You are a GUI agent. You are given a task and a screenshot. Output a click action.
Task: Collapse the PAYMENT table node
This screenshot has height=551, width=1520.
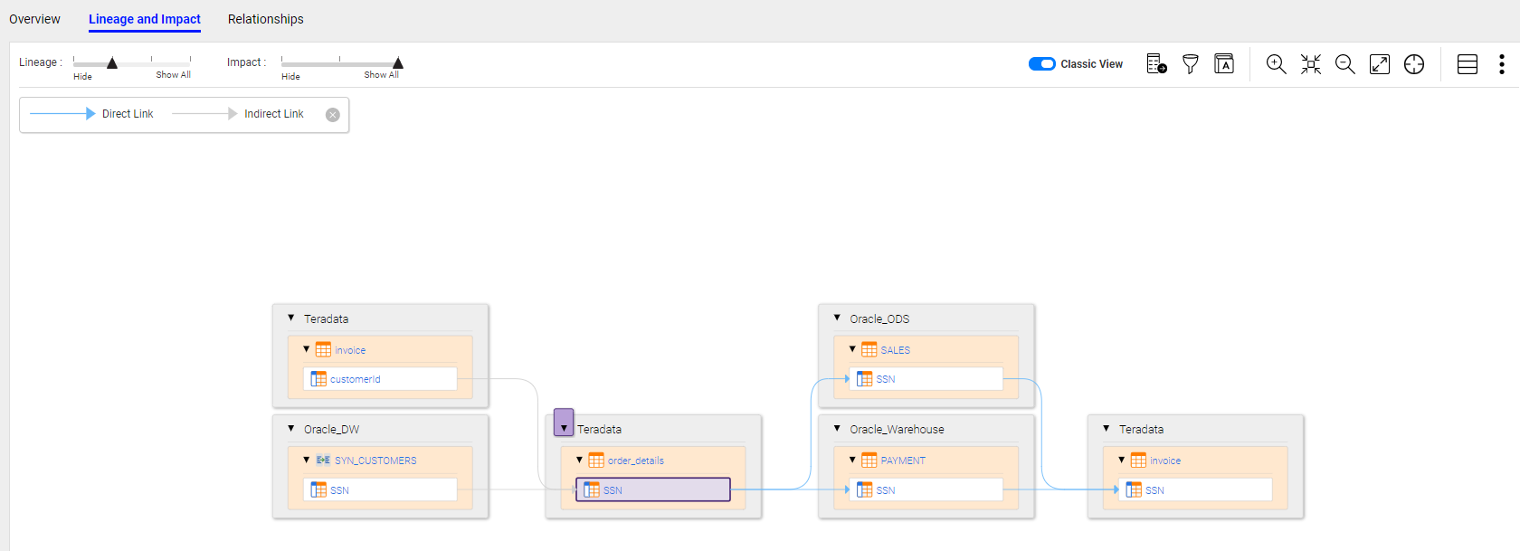click(852, 460)
